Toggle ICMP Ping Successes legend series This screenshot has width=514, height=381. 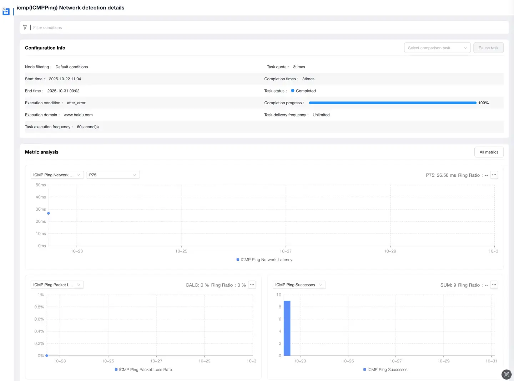click(x=385, y=370)
